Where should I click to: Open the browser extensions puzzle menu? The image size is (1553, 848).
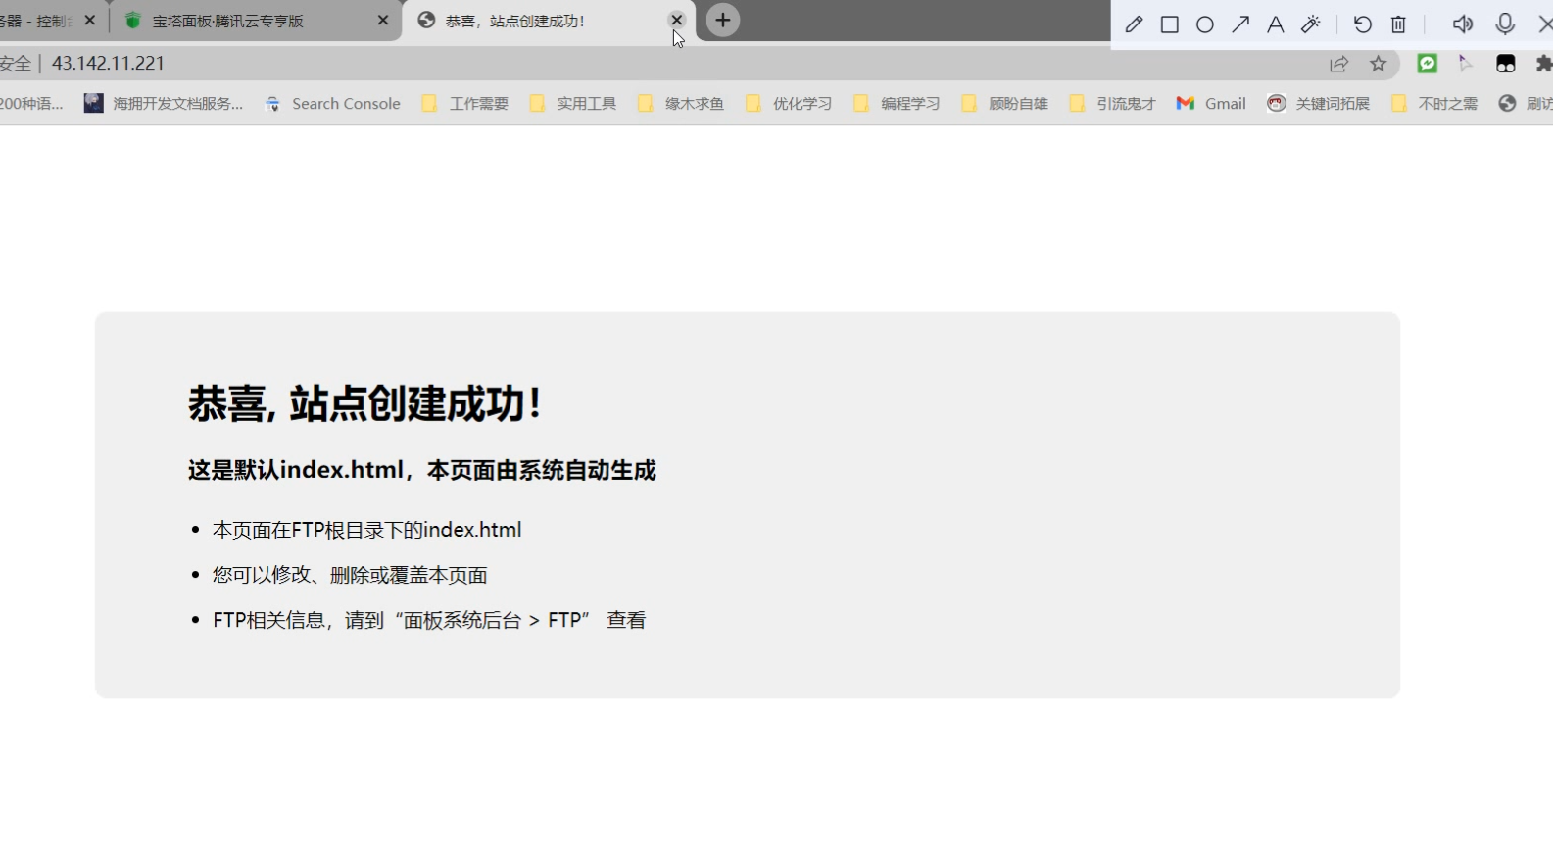coord(1543,64)
